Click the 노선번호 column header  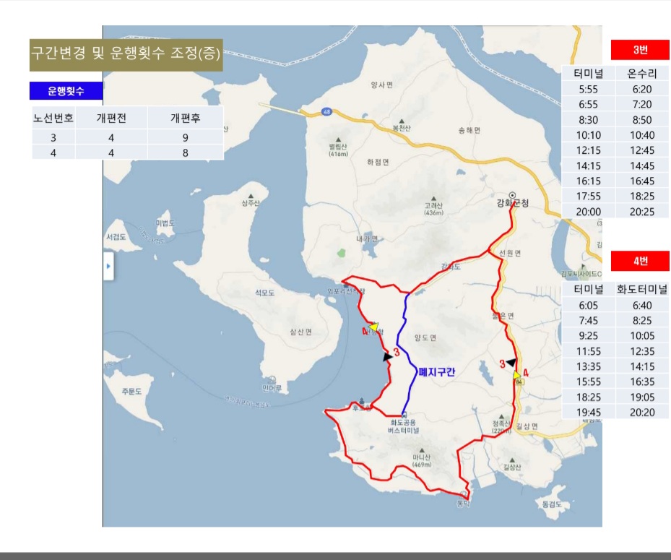53,119
